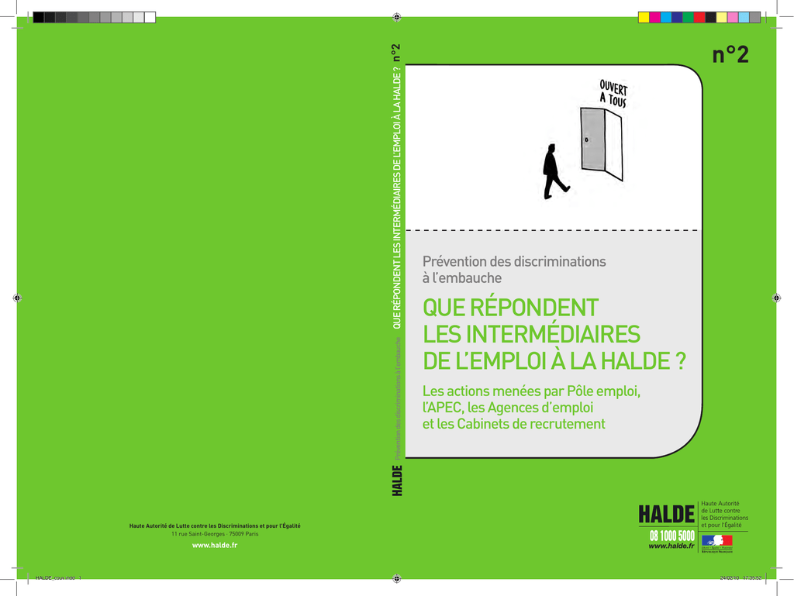The image size is (794, 596).
Task: Click the large n°2 at the cover's top right
Action: click(x=730, y=55)
